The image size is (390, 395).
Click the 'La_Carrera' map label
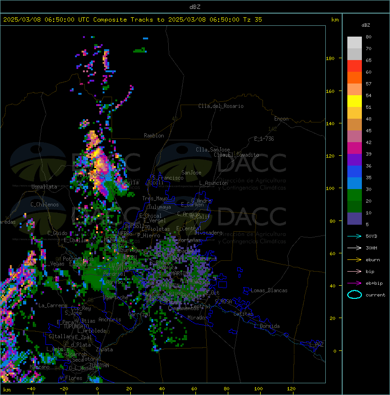click(52, 305)
